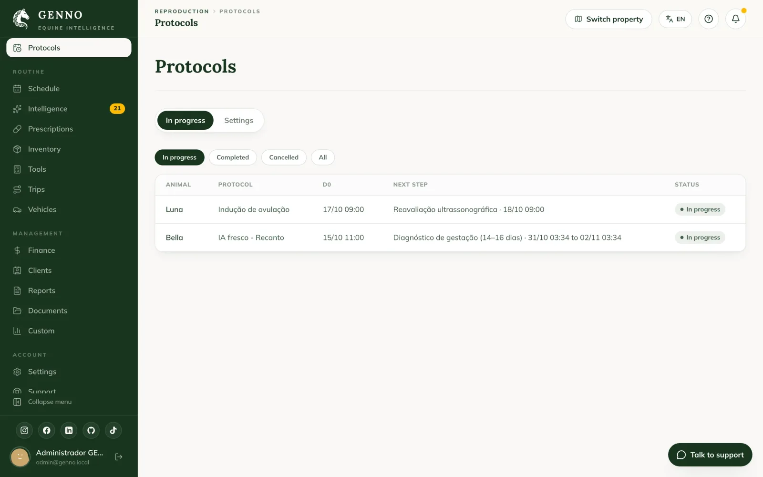This screenshot has width=763, height=477.
Task: Show All protocols filter
Action: click(323, 157)
